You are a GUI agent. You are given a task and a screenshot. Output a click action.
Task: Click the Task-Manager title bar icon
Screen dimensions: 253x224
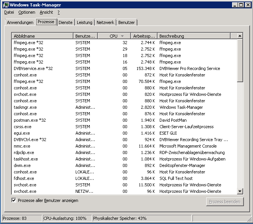tap(5, 5)
